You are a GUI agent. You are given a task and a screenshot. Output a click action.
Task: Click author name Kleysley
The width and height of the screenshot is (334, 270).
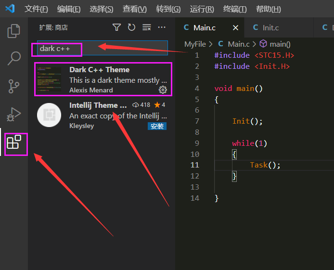[x=82, y=126]
